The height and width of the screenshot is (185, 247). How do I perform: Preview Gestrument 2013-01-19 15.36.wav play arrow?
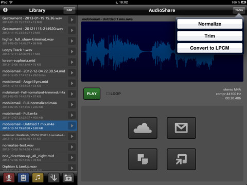72,20
